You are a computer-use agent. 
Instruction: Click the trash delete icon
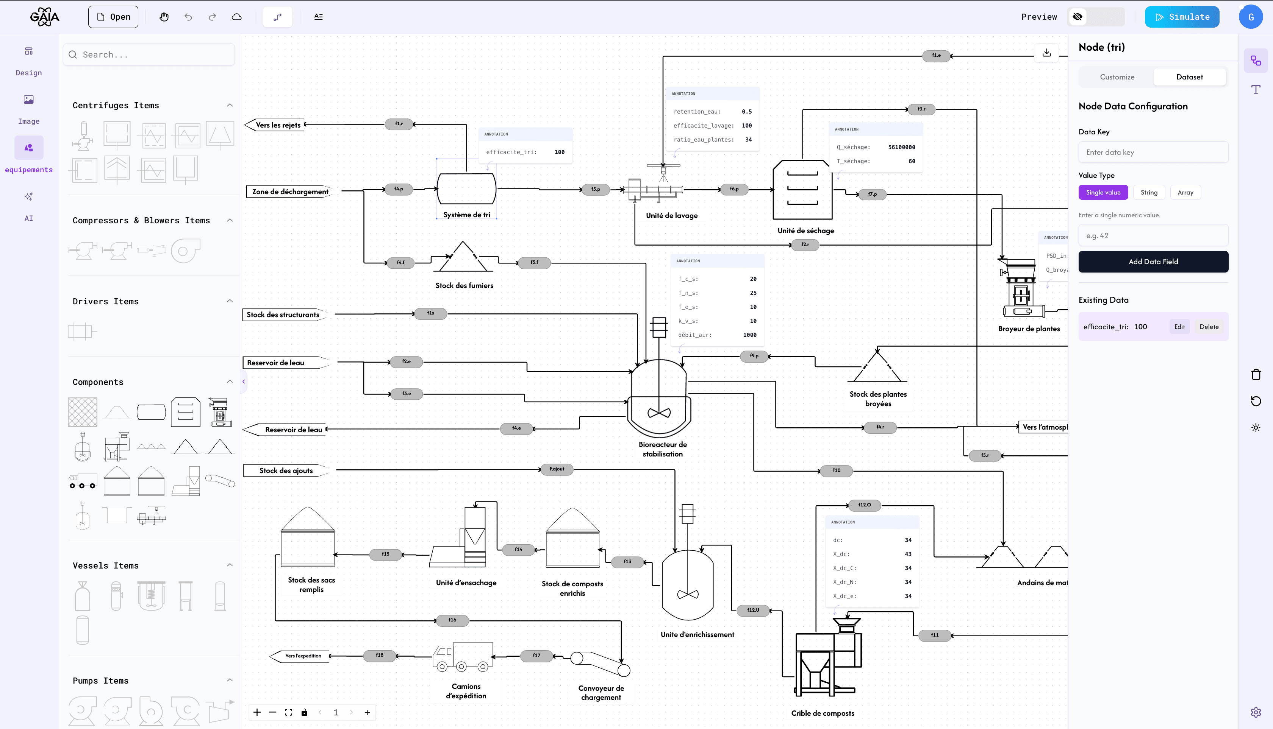[x=1256, y=374]
